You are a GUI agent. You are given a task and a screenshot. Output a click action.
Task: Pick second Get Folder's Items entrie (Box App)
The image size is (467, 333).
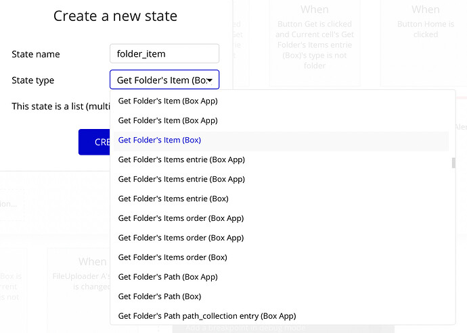click(x=281, y=179)
